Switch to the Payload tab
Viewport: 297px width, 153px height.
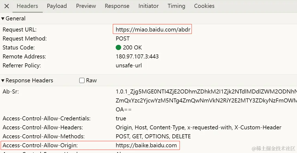point(57,6)
